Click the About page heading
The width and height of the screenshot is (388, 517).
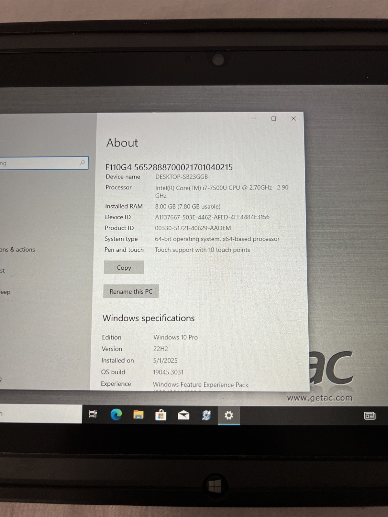(122, 143)
